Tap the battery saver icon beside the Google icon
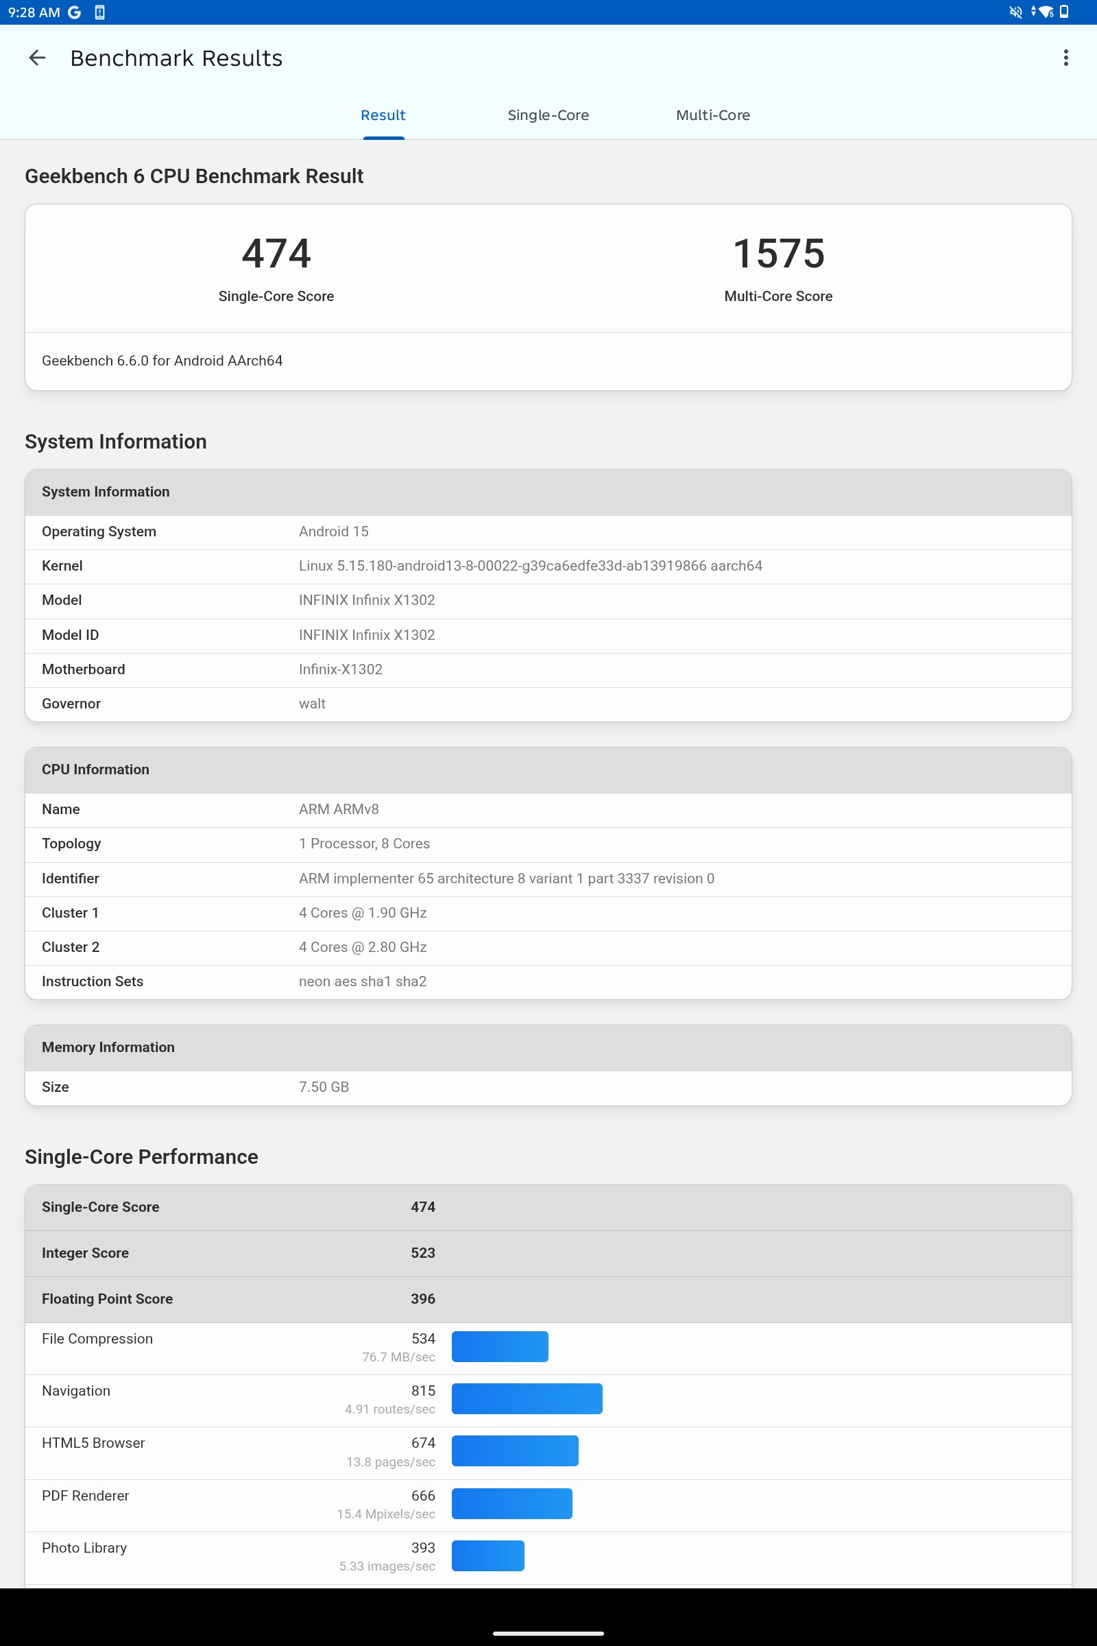 click(x=99, y=12)
